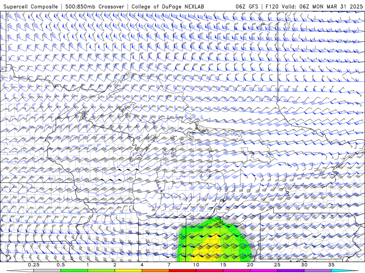Click the College of DuPage NEXLAB label
The height and width of the screenshot is (273, 365).
click(167, 6)
